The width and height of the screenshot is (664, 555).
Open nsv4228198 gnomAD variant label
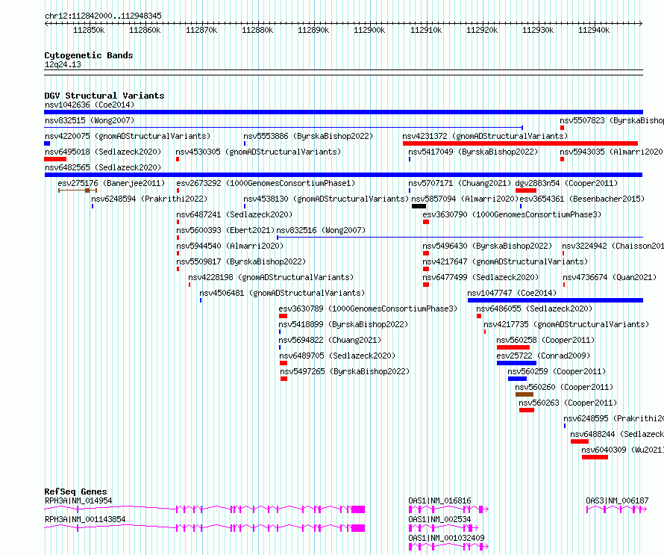[271, 277]
